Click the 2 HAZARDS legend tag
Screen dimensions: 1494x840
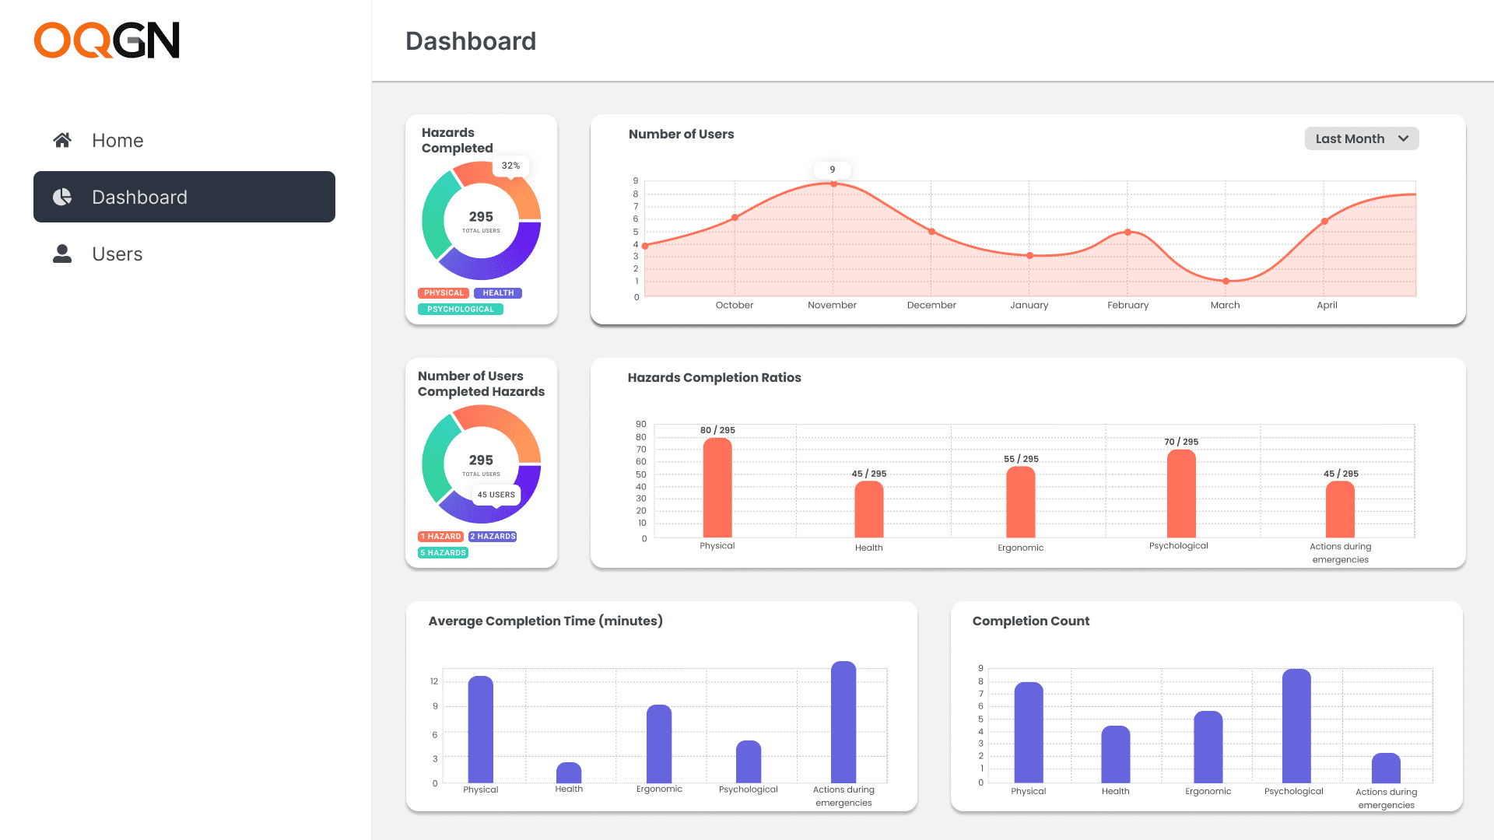pos(493,537)
